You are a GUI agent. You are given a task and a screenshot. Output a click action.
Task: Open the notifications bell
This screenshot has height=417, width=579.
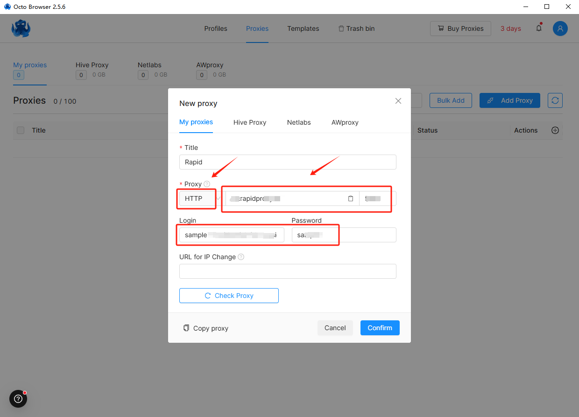tap(539, 28)
